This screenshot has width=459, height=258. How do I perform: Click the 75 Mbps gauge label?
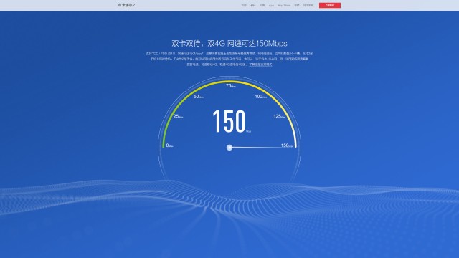point(231,86)
